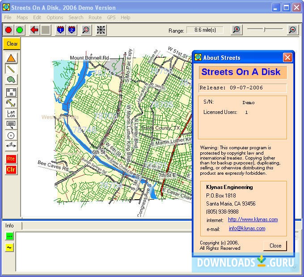Click the Bee Caves Rd map label

53,166
